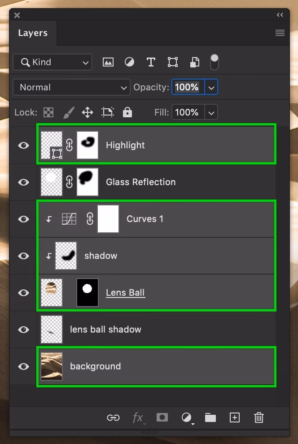Click the filter for shape layers icon
Image resolution: width=298 pixels, height=444 pixels.
pos(172,62)
